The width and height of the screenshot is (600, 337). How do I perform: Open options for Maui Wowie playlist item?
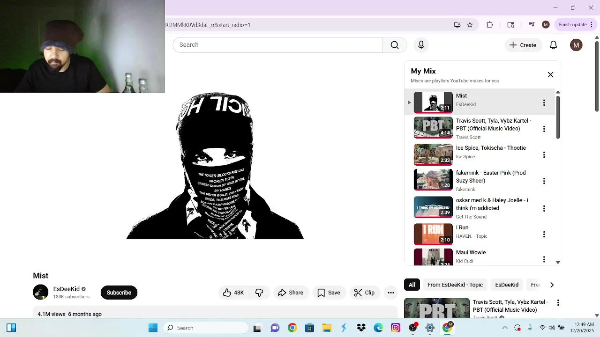point(544,259)
